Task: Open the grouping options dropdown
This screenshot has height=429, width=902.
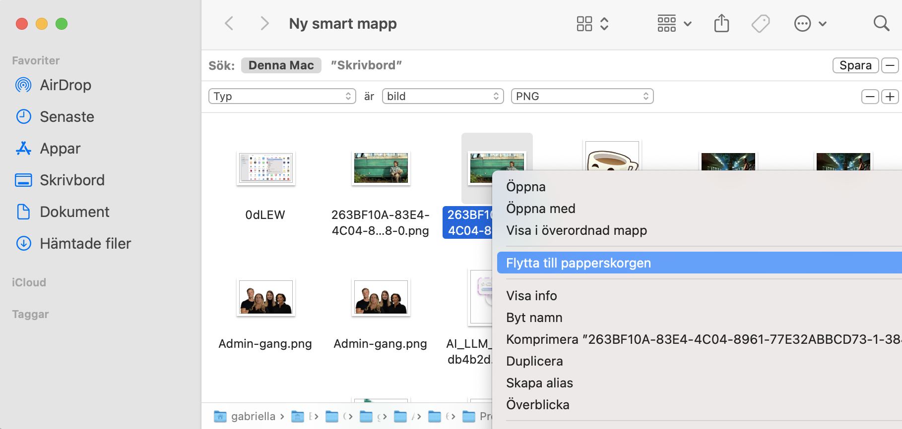Action: coord(674,23)
